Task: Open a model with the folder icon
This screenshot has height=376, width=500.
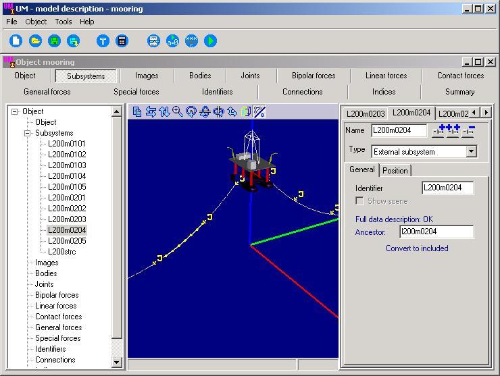Action: pyautogui.click(x=35, y=41)
